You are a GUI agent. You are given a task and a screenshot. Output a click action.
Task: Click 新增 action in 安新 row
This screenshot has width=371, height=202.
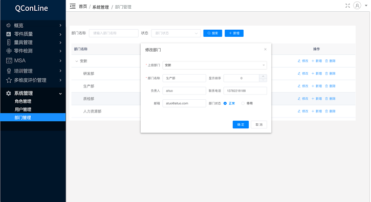(317, 61)
